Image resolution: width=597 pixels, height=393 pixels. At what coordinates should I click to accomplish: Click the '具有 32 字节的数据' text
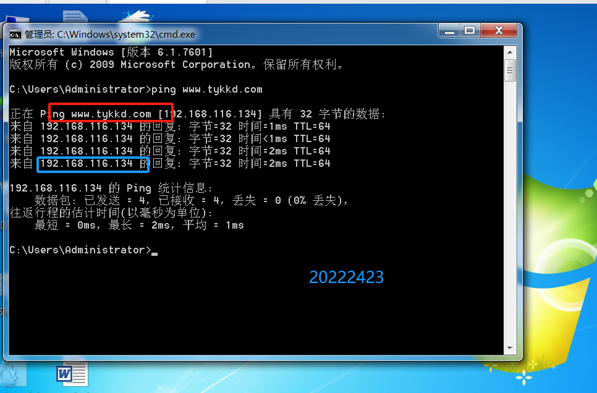(x=327, y=114)
